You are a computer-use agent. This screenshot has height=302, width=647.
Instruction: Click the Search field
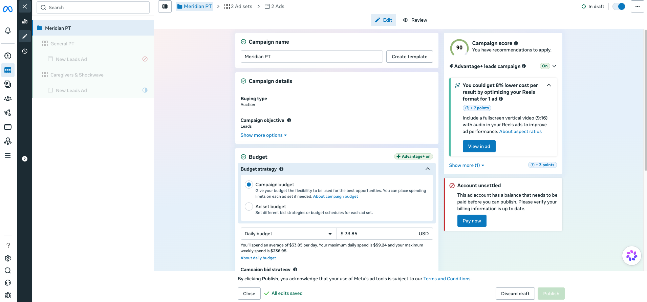click(93, 7)
